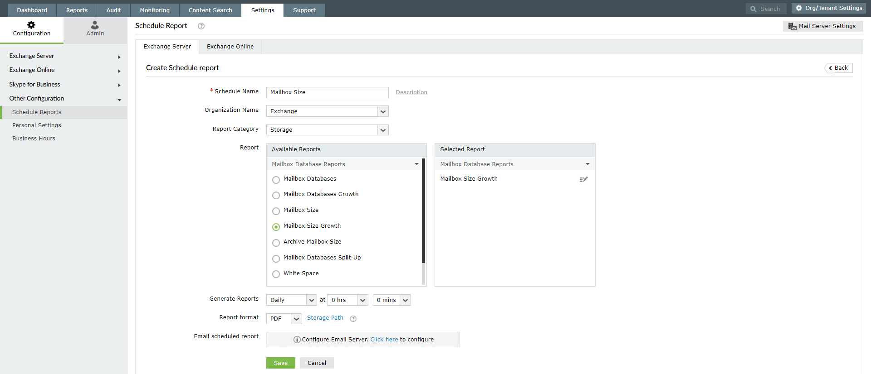Click the help icon beside Schedule Report
Viewport: 871px width, 374px height.
(x=201, y=26)
